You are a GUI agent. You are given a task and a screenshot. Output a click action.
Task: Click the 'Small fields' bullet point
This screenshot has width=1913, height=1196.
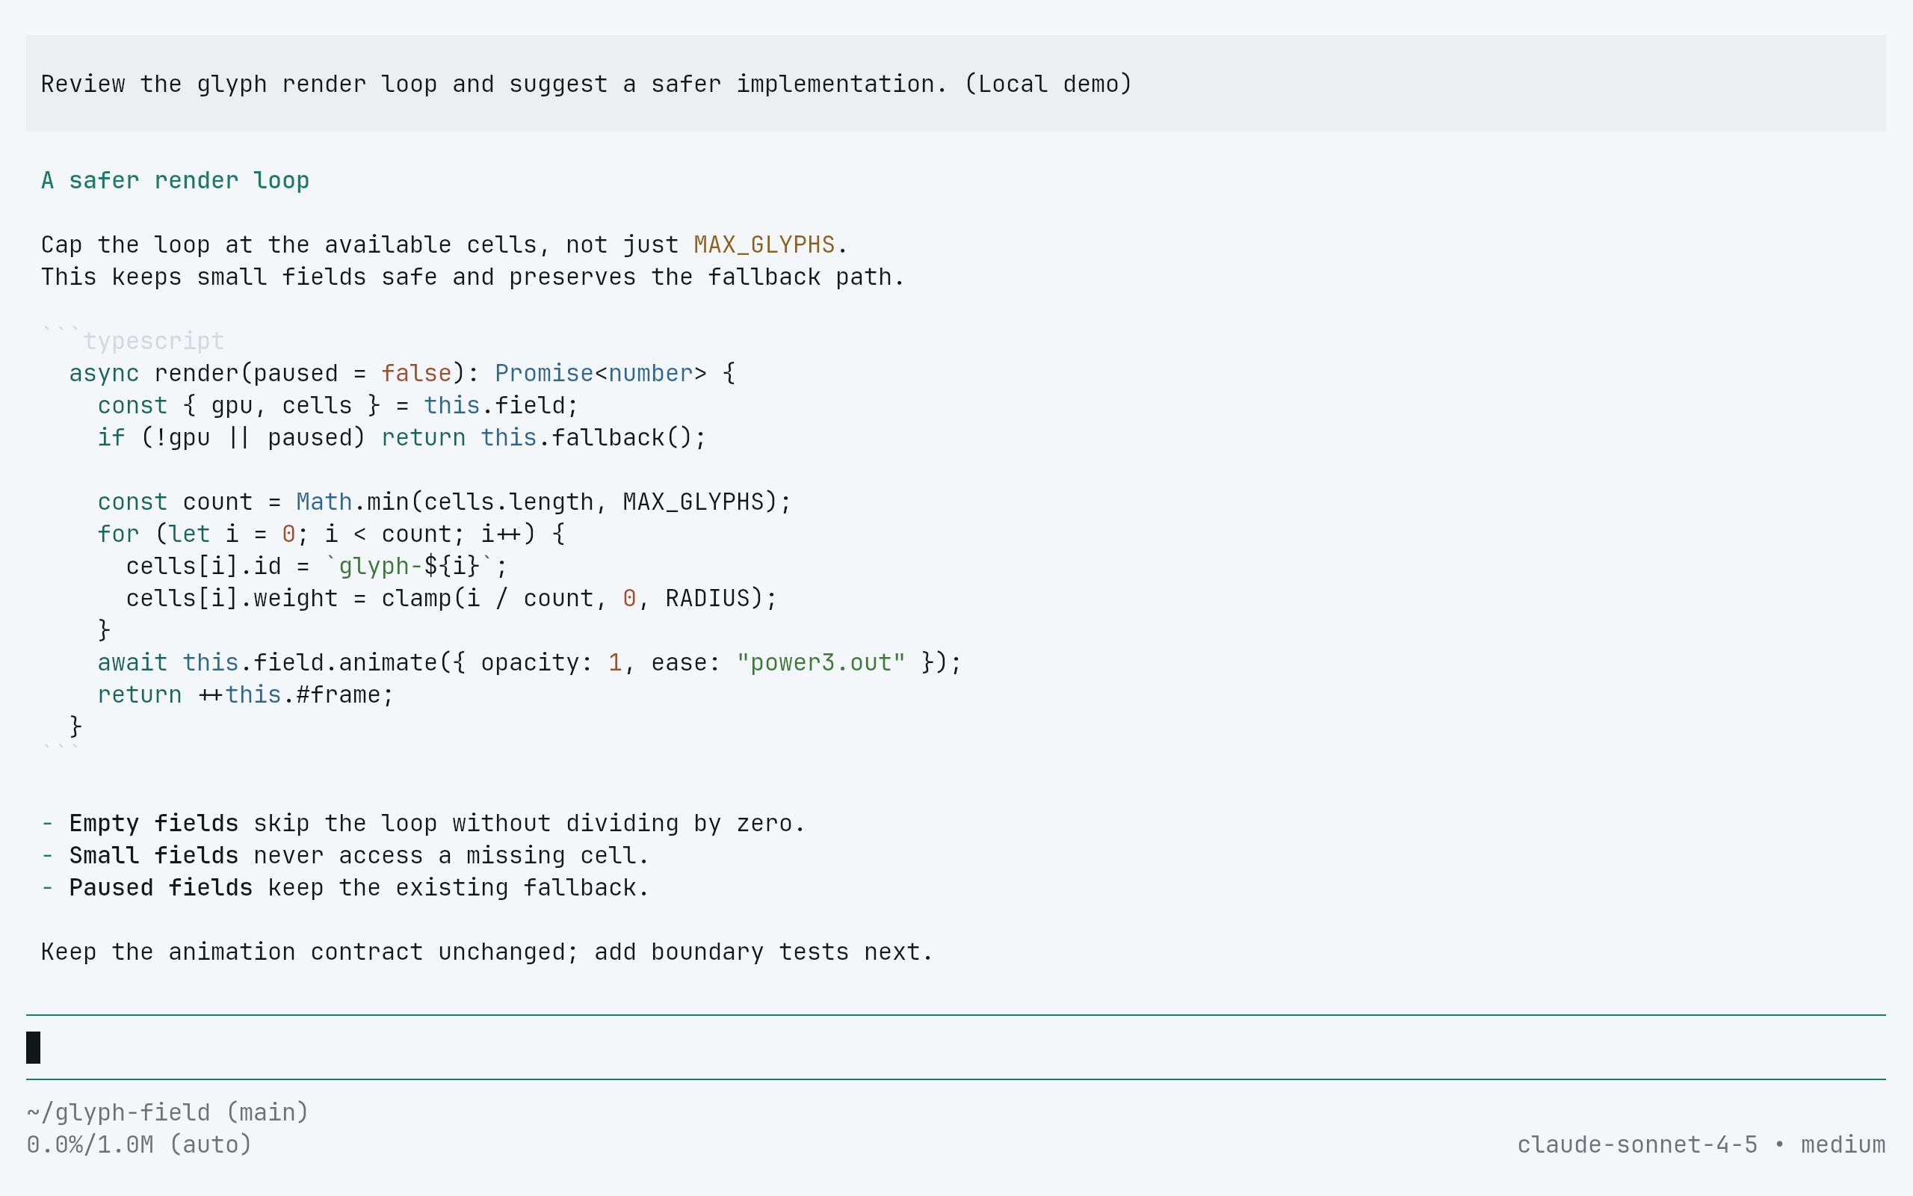pyautogui.click(x=344, y=855)
